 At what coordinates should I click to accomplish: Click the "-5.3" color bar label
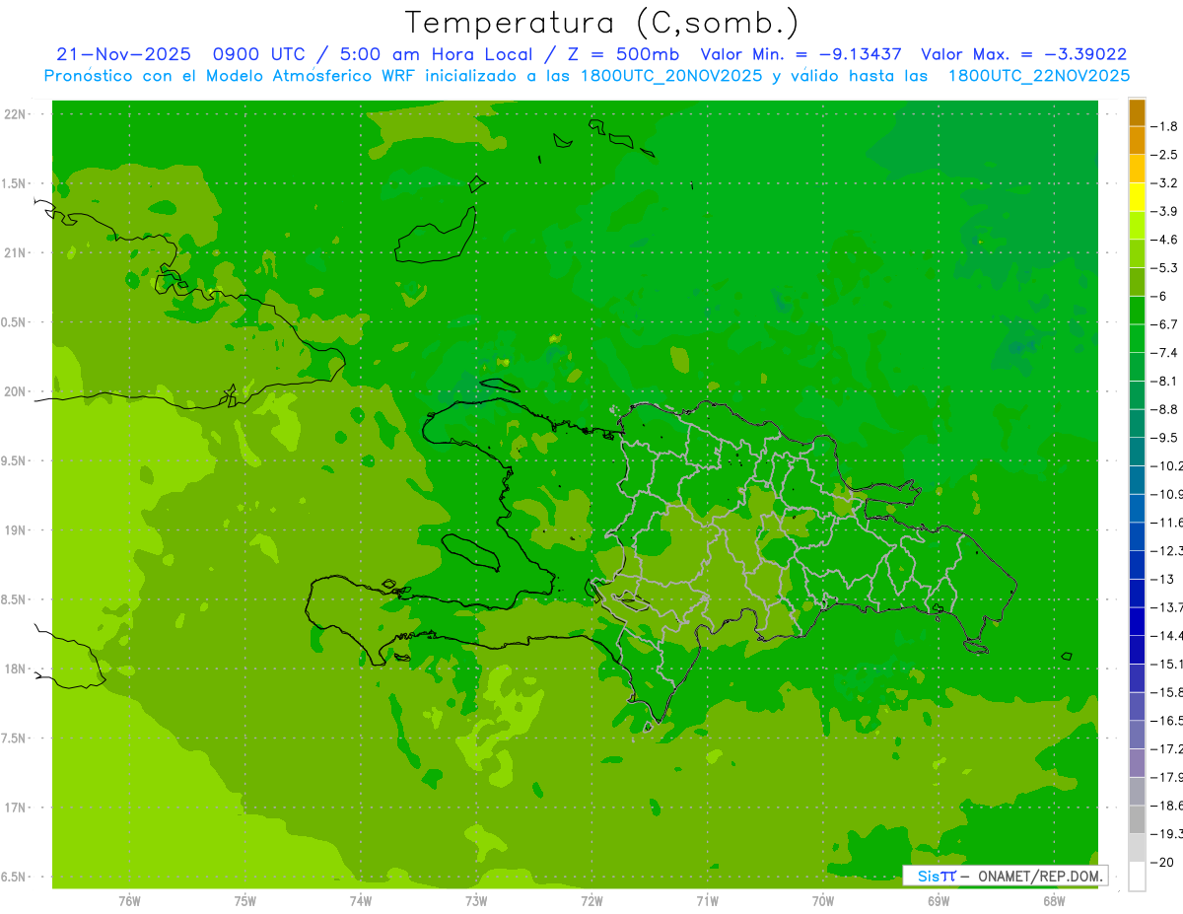1164,267
